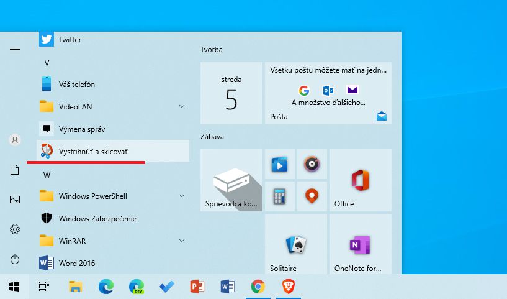Image resolution: width=507 pixels, height=299 pixels.
Task: Launch Word from the taskbar
Action: (228, 287)
